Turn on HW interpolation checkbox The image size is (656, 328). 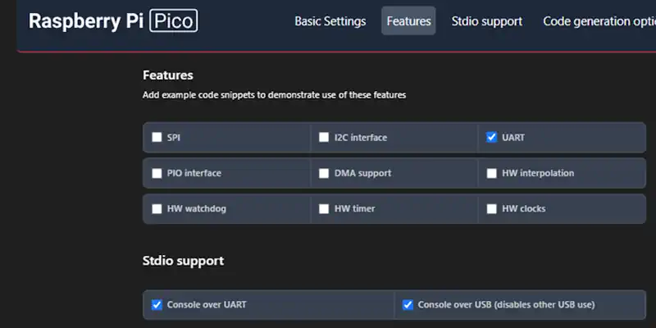point(491,173)
